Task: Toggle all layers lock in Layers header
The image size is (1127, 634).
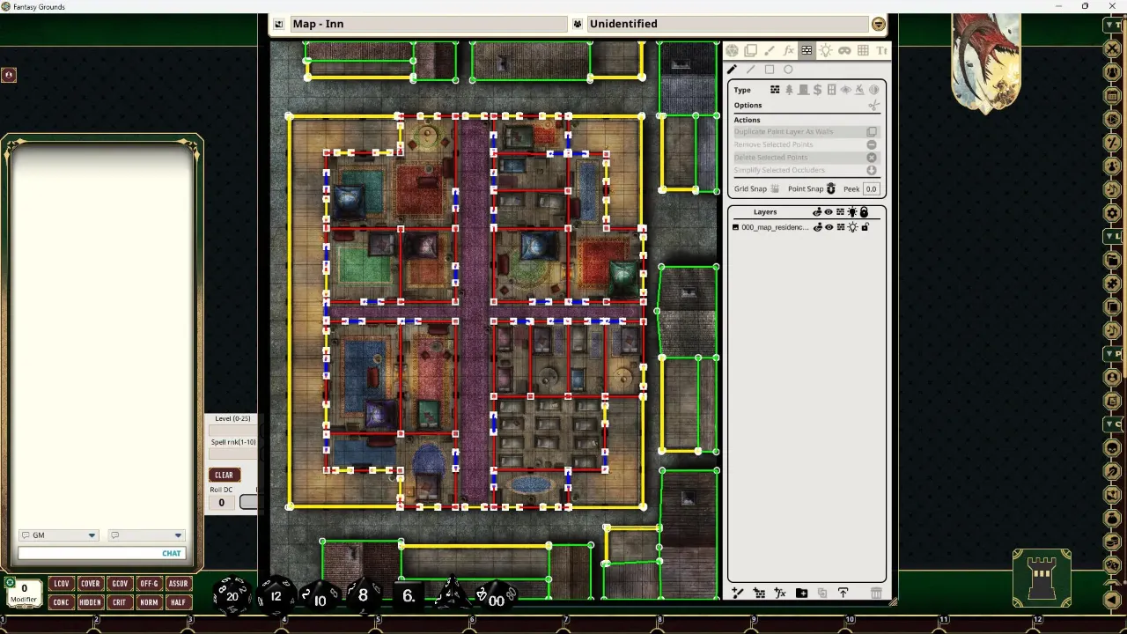Action: pos(864,212)
